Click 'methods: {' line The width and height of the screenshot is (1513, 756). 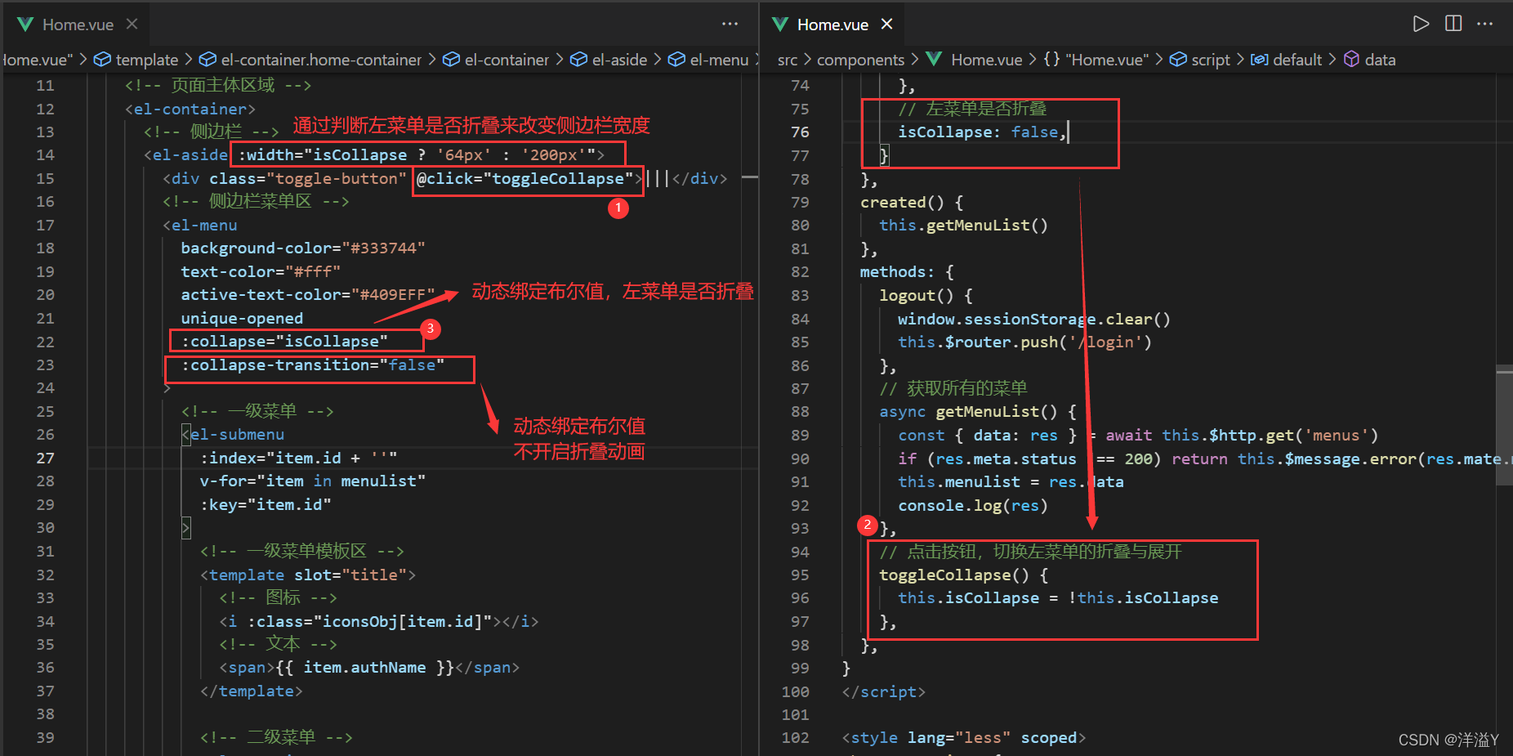(907, 272)
